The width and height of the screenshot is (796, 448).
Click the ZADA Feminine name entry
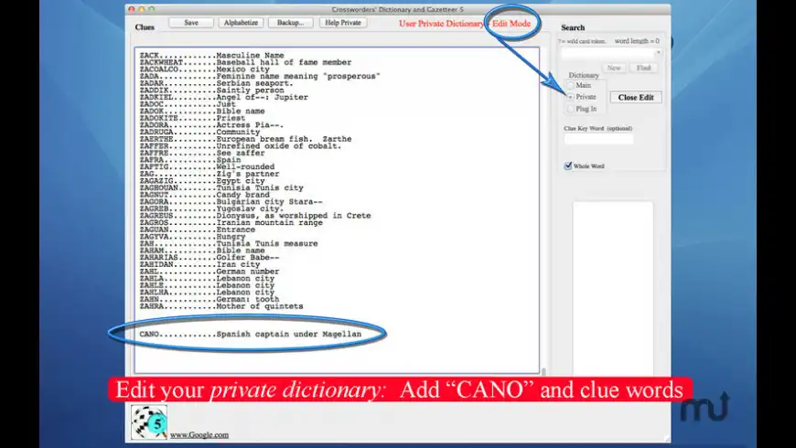tap(260, 76)
